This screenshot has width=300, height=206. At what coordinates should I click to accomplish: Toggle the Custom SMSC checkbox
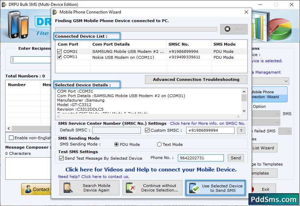coord(147,130)
